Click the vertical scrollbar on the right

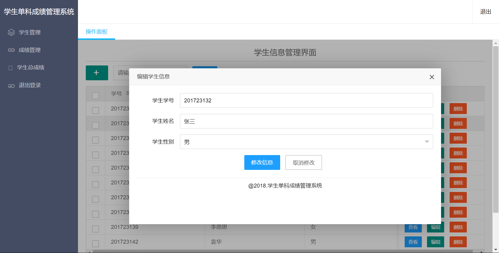[x=496, y=130]
